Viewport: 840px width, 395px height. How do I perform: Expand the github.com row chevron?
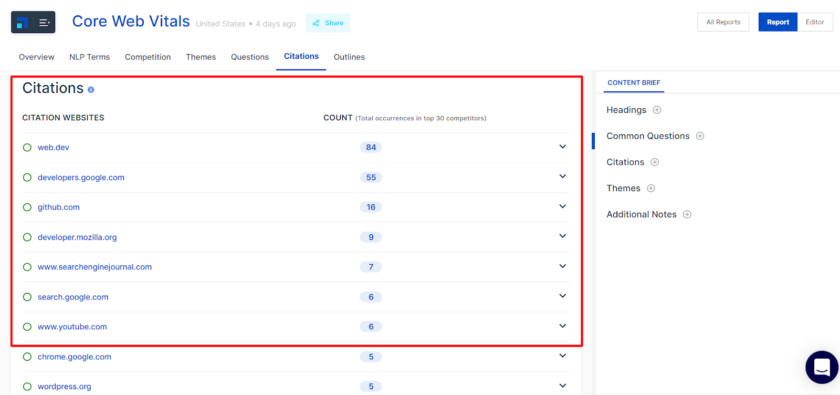563,206
